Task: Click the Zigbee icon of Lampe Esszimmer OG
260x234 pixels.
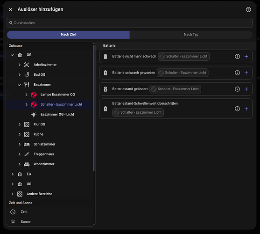Action: pos(34,95)
